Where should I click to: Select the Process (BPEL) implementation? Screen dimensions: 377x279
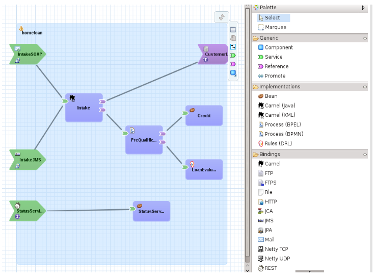tap(279, 124)
